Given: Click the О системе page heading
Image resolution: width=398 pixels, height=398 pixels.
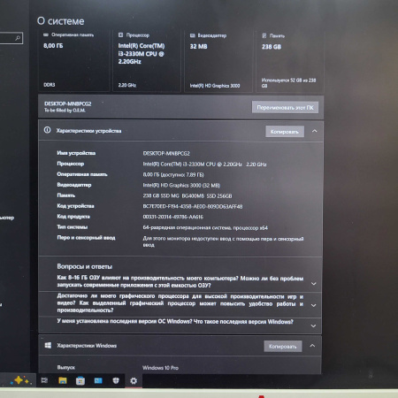Looking at the screenshot, I should 60,21.
